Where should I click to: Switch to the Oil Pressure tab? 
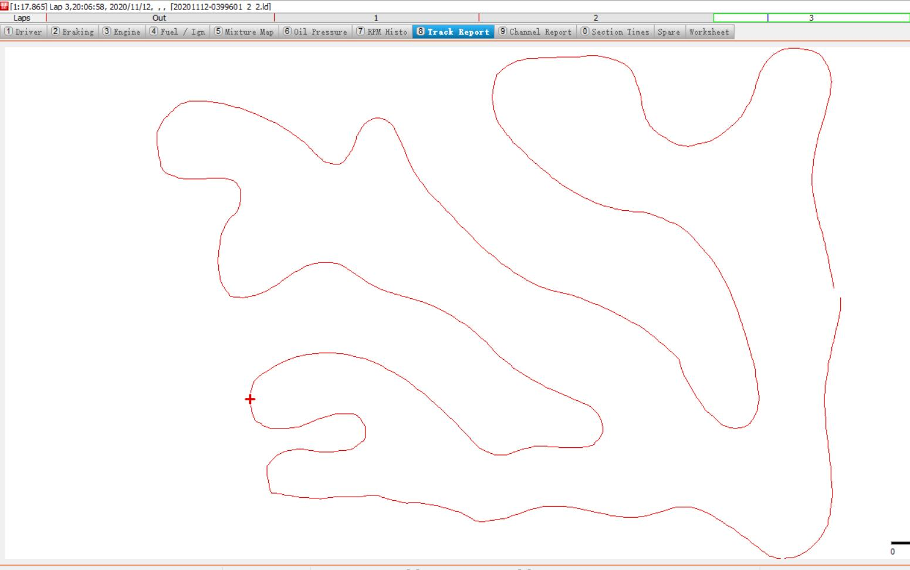pyautogui.click(x=315, y=32)
